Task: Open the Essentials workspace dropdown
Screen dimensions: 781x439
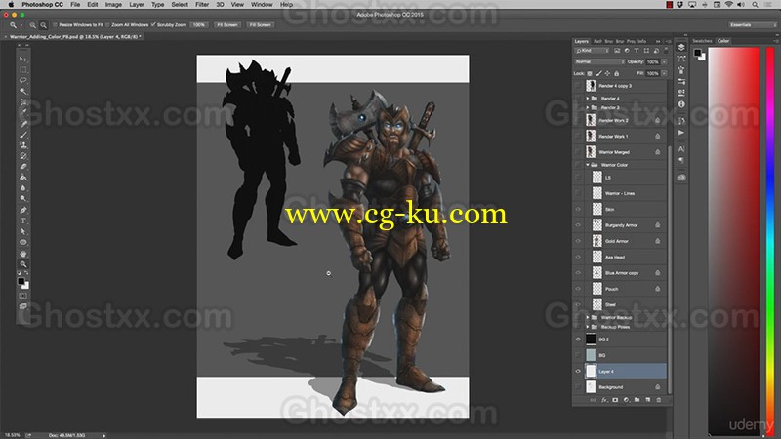Action: pyautogui.click(x=752, y=25)
